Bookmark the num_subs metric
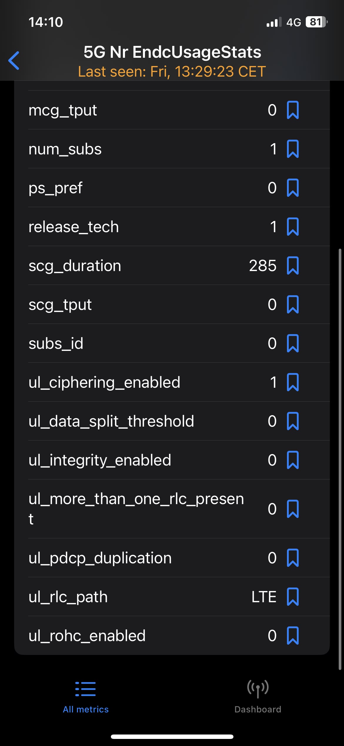The image size is (344, 746). point(293,149)
